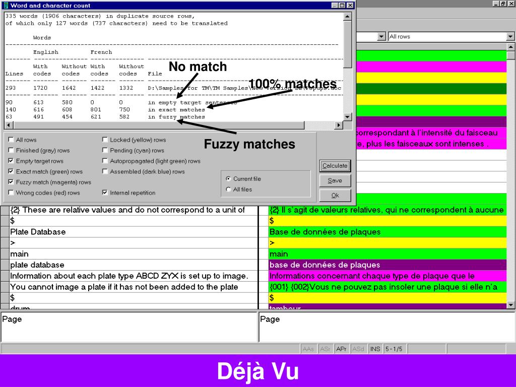Minimize the main window behind the dialog

tap(496, 4)
